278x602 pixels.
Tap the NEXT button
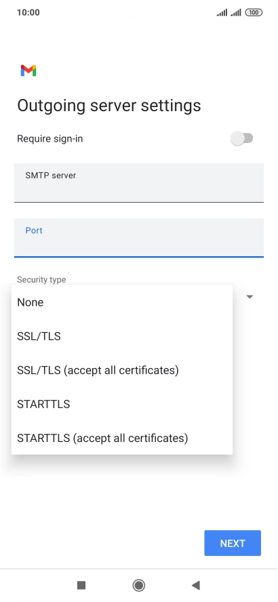[233, 543]
